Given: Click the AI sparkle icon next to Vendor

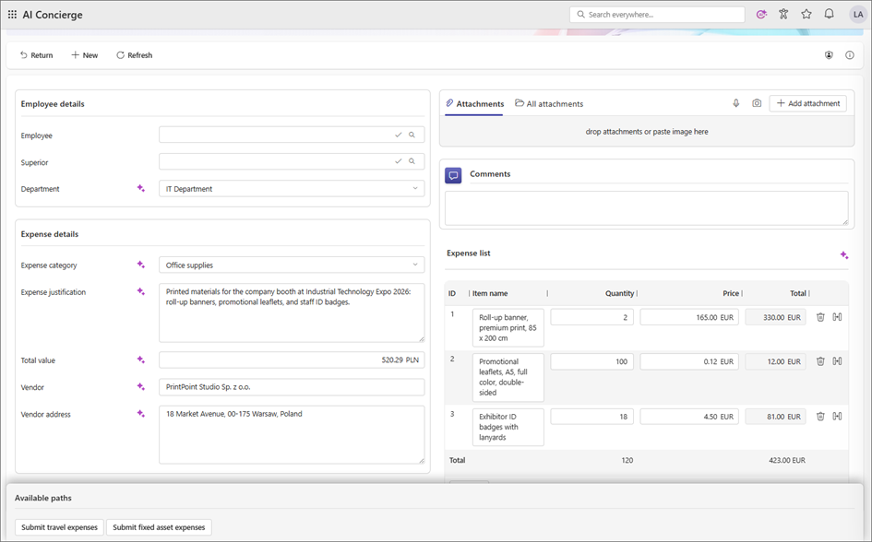Looking at the screenshot, I should point(141,387).
